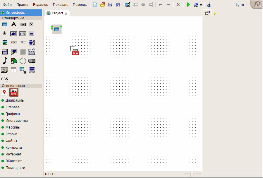Open the form editor pencil icon
This screenshot has height=178, width=263.
click(x=128, y=5)
